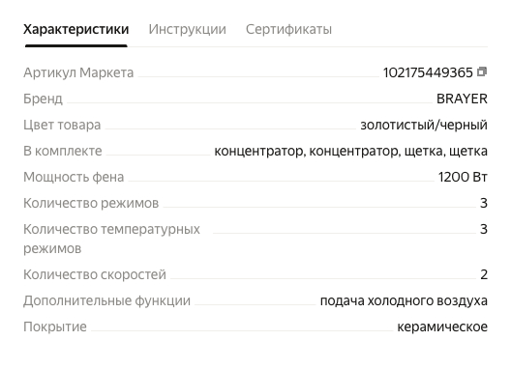Click the концентратор, щетка kit contents text
The height and width of the screenshot is (369, 511).
pyautogui.click(x=351, y=151)
